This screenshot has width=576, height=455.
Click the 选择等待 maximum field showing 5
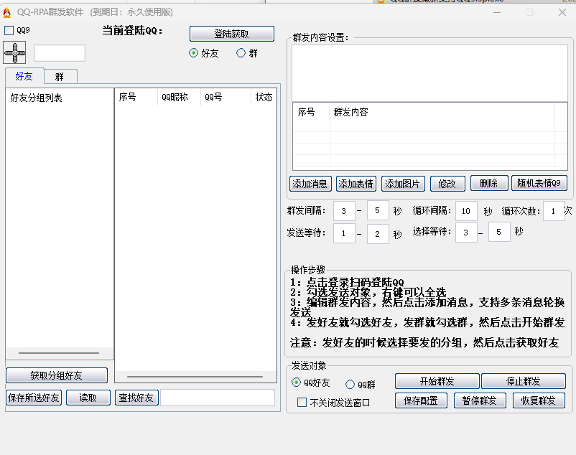click(x=499, y=232)
